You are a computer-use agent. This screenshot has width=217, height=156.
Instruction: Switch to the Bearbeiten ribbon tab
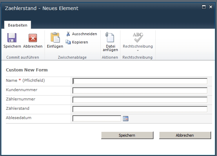17,25
